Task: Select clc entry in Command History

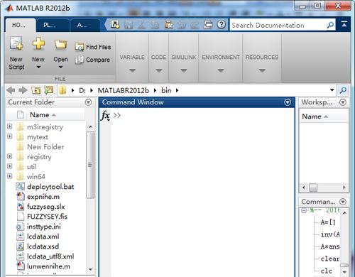Action: click(x=327, y=271)
